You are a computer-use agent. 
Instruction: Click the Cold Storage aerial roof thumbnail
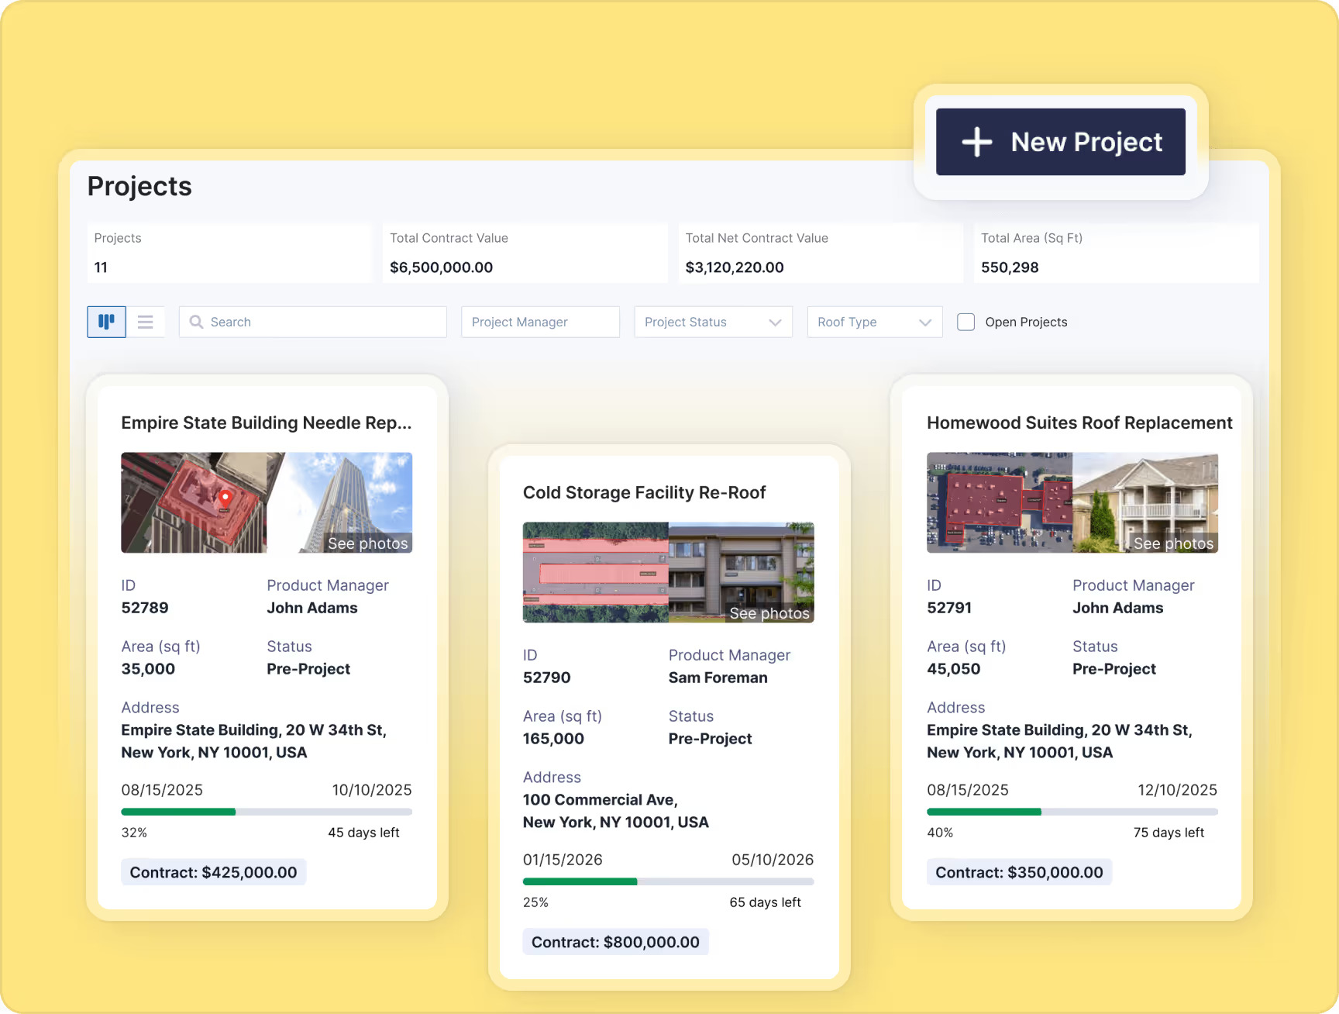(x=595, y=572)
